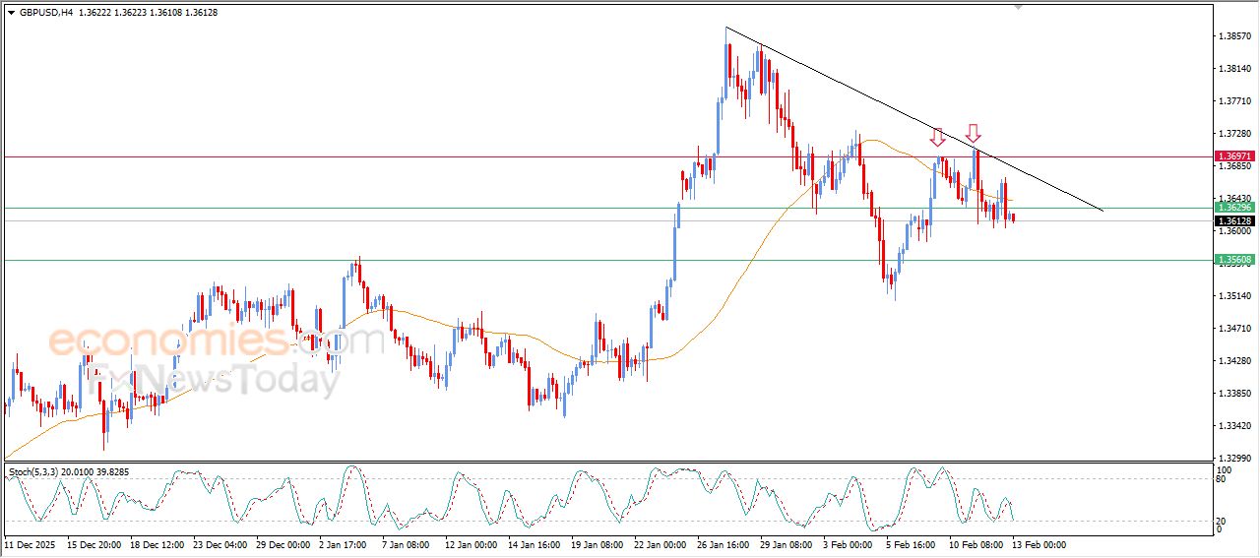Click the 1.32990 price axis label
Image resolution: width=1260 pixels, height=558 pixels.
coord(1234,459)
